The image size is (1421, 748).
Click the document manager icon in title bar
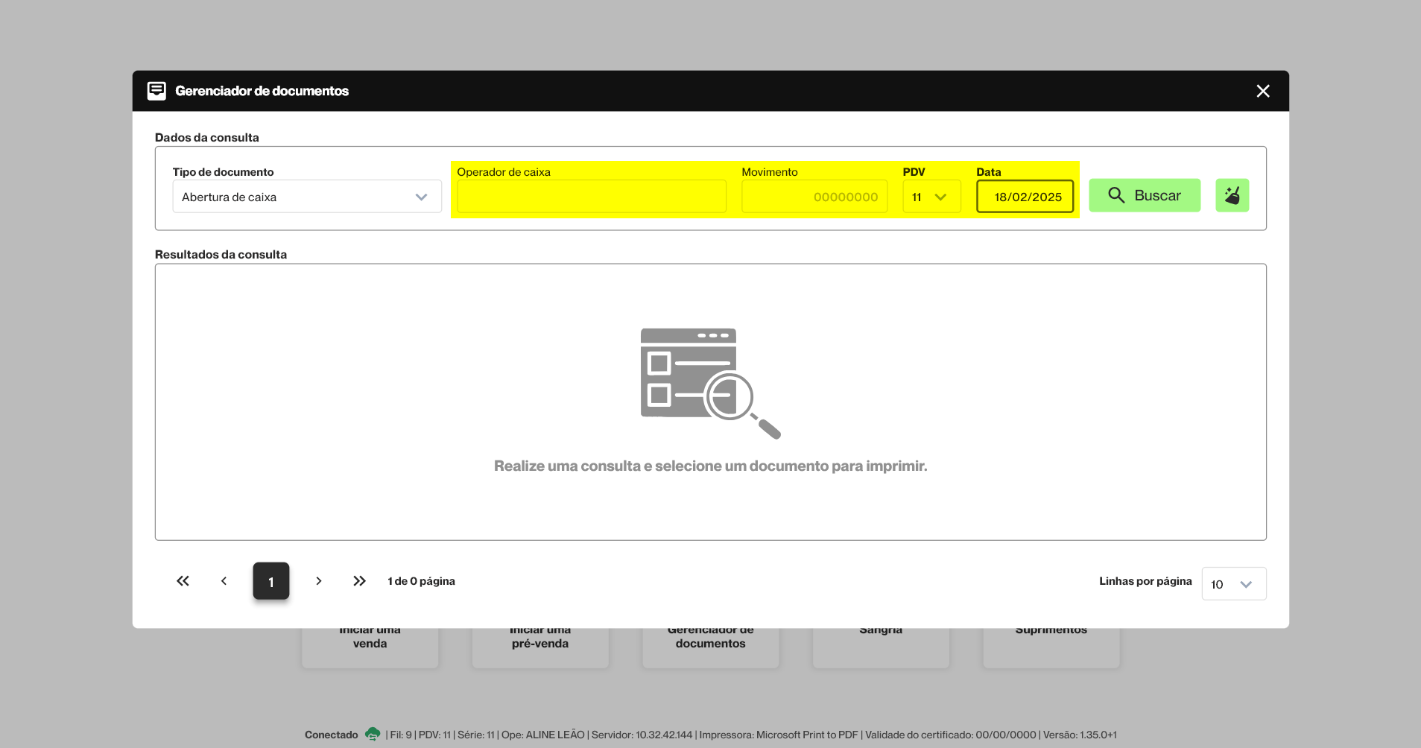point(156,91)
